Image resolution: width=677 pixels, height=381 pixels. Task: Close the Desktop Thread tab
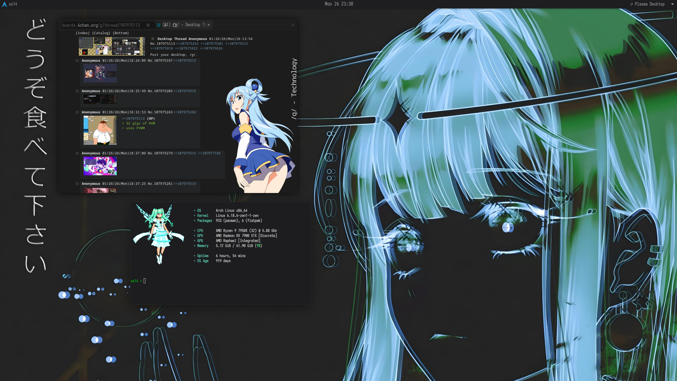[x=209, y=25]
